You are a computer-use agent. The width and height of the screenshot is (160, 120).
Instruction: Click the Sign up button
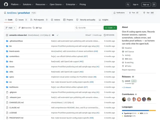[x=146, y=4]
